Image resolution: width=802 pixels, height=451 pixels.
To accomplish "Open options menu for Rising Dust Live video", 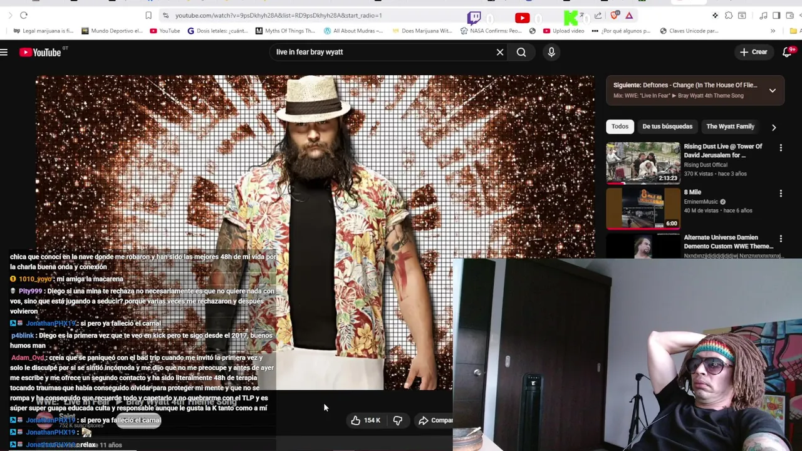I will coord(781,148).
